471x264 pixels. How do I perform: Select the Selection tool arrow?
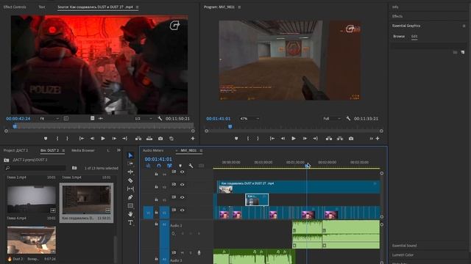(x=130, y=155)
